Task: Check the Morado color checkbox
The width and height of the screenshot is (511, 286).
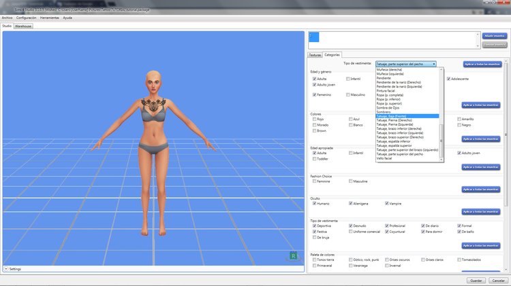Action: [314, 125]
